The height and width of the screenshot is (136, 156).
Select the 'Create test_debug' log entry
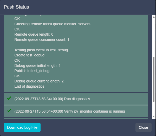point(29,55)
